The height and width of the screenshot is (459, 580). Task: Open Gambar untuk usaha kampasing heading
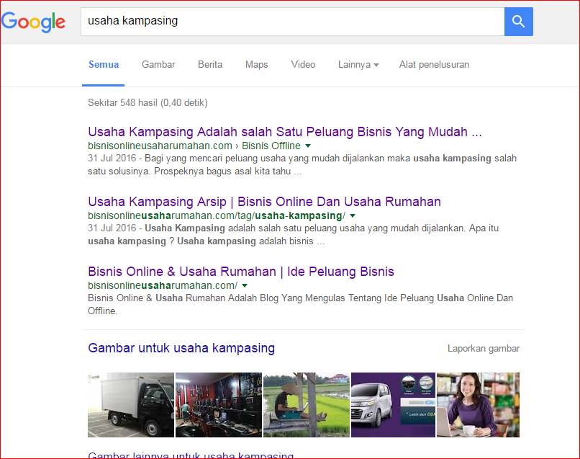click(181, 348)
